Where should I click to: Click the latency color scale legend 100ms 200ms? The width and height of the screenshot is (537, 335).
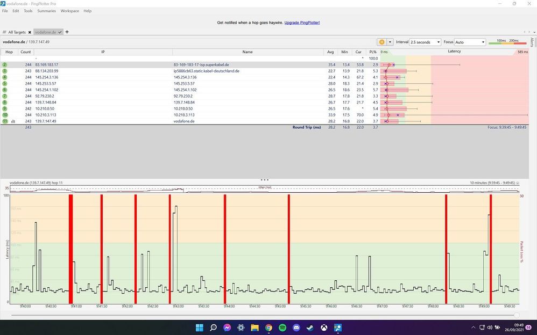(x=508, y=42)
